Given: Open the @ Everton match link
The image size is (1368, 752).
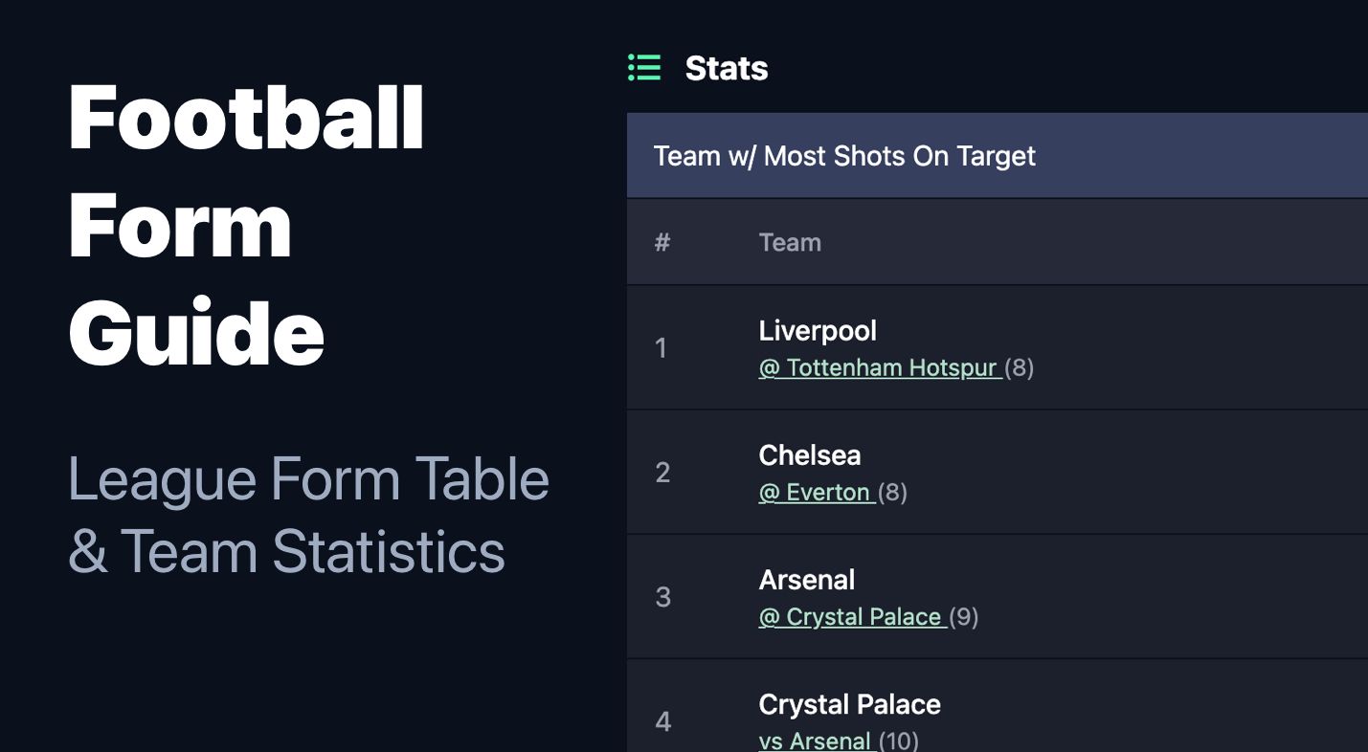Looking at the screenshot, I should click(x=817, y=493).
